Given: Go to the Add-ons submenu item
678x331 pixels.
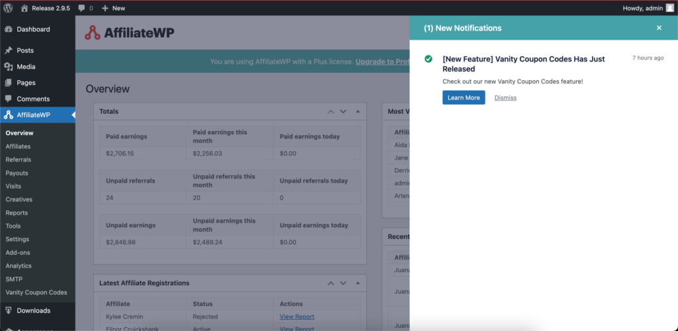Looking at the screenshot, I should tap(18, 252).
